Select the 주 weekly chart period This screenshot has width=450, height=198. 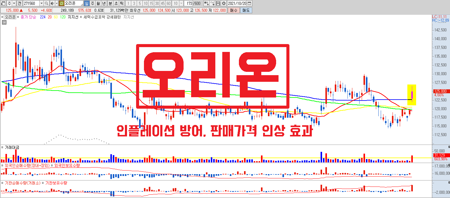93,3
